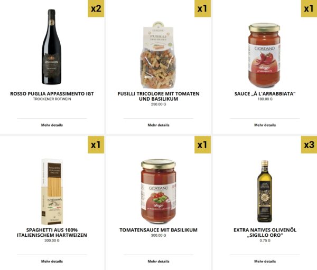This screenshot has height=270, width=317.
Task: Click the x1 badge on Fusilli Tricolore
Action: click(x=202, y=8)
